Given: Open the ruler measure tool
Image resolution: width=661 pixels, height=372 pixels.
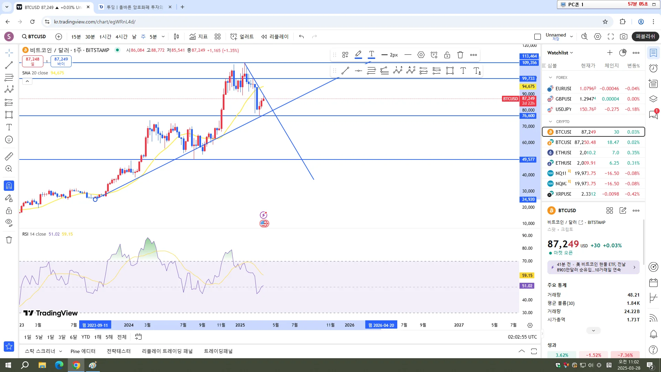Looking at the screenshot, I should [x=9, y=156].
